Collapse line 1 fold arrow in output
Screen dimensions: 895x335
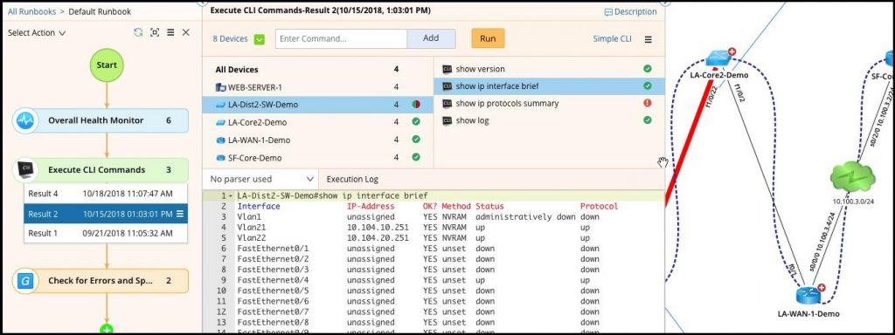(x=230, y=196)
